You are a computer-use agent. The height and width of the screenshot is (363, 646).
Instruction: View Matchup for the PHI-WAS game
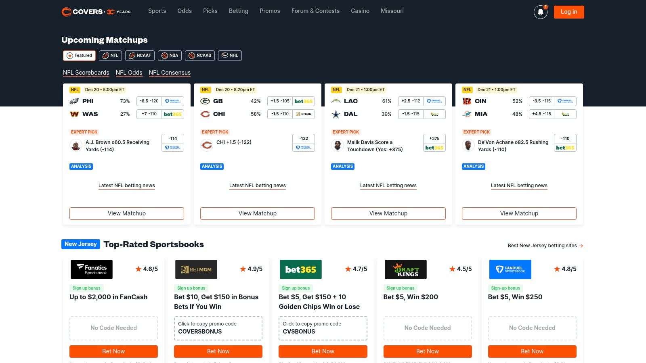pos(126,213)
